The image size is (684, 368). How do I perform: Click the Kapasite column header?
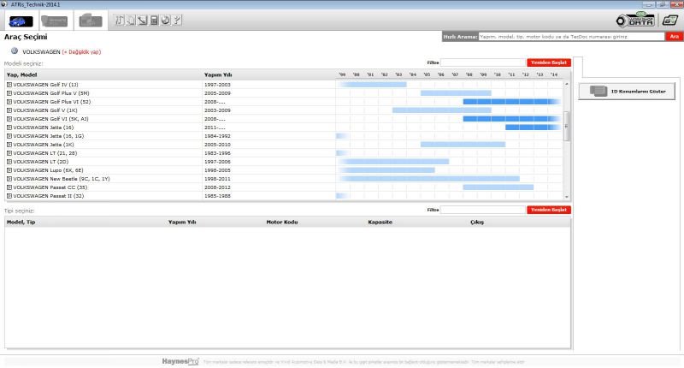[380, 222]
